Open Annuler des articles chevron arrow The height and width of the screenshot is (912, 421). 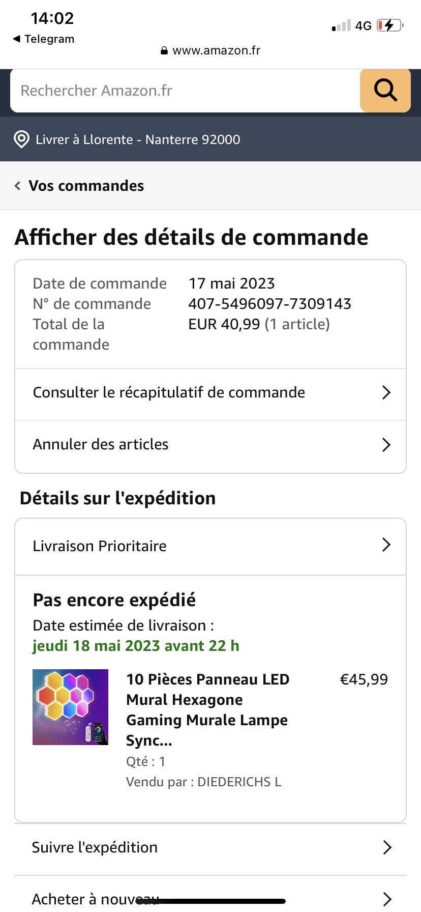(x=386, y=445)
